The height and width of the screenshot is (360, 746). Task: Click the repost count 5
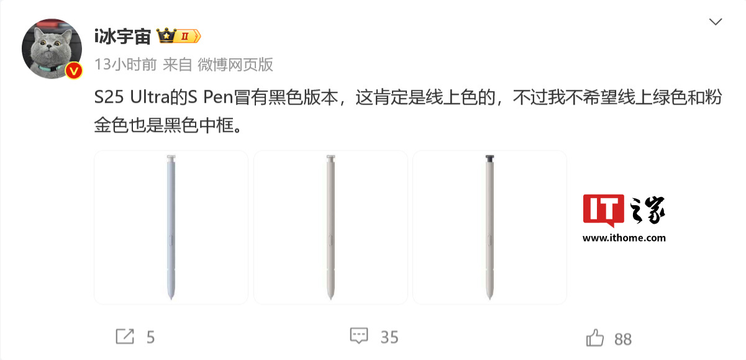[x=150, y=337]
